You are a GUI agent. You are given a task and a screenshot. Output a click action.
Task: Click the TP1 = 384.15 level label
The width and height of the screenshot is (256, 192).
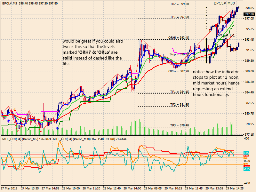tap(180, 92)
